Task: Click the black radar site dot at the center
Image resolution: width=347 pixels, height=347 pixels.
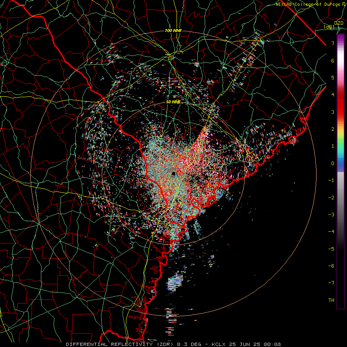Action: click(173, 173)
